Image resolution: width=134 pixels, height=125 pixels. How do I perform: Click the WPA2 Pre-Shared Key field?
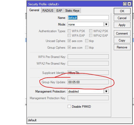88,63
